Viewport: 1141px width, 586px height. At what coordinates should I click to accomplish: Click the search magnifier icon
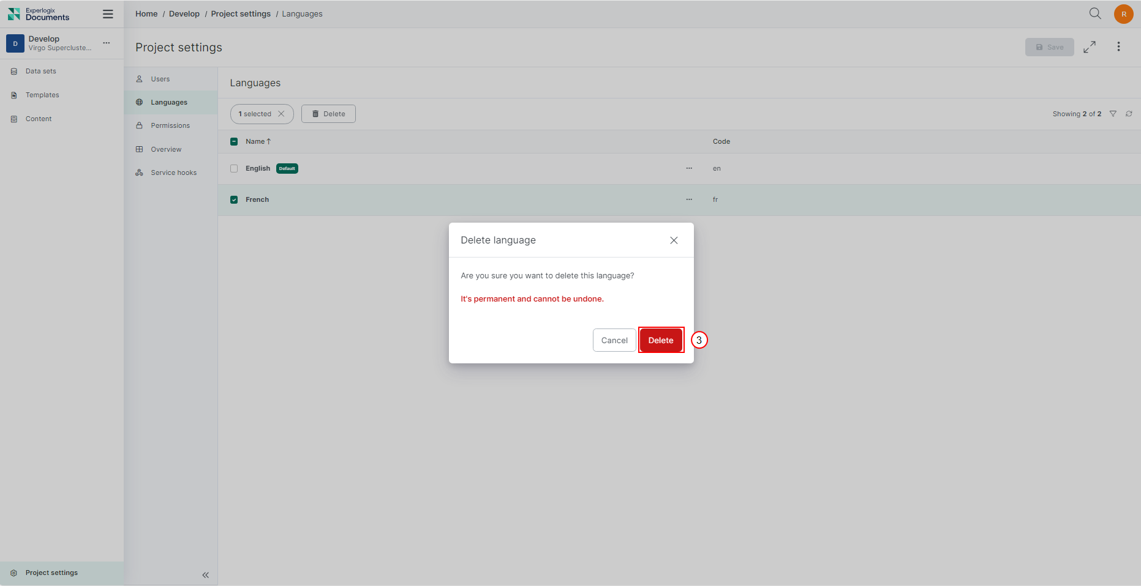[1095, 13]
